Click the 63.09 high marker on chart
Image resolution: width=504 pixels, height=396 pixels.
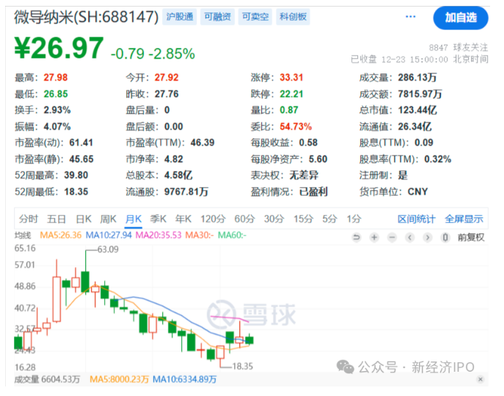point(108,249)
